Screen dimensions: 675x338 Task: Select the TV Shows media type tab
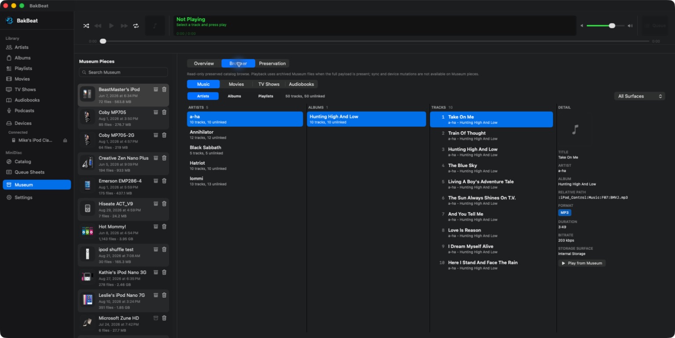click(269, 84)
